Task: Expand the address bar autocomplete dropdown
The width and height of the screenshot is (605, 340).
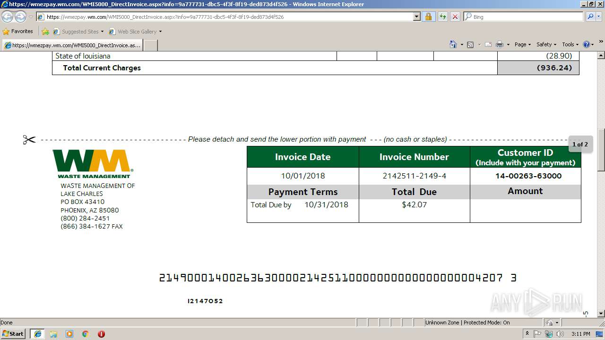Action: click(416, 17)
